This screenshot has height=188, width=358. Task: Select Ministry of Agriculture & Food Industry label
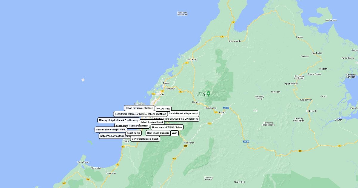(x=119, y=120)
